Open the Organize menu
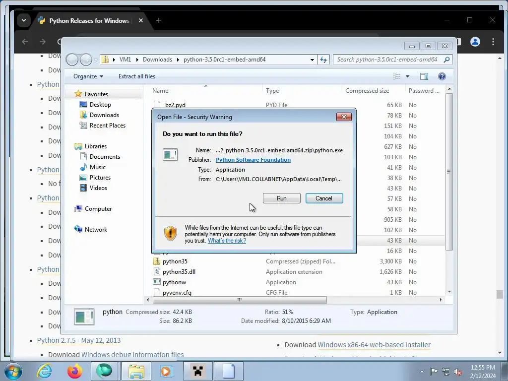508x381 pixels. 88,76
